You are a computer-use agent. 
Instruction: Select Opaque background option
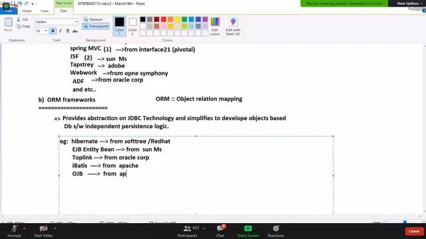coord(93,19)
